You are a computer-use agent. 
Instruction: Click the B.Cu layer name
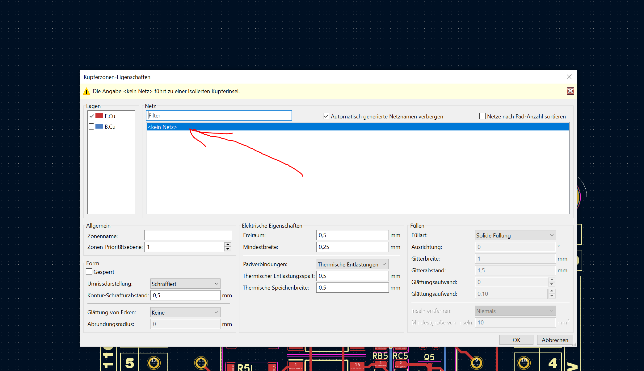coord(110,126)
